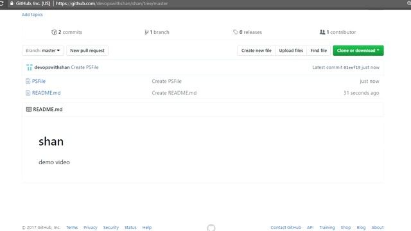
Task: Click the releases tag icon
Action: tap(236, 32)
